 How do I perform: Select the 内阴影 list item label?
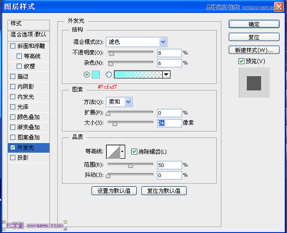coord(25,86)
